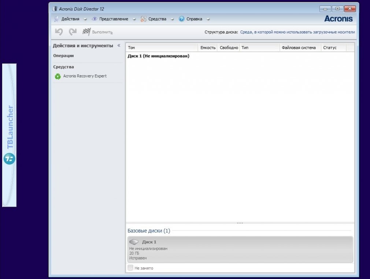The image size is (370, 279).
Task: Click the Исправен disk status text
Action: (138, 258)
